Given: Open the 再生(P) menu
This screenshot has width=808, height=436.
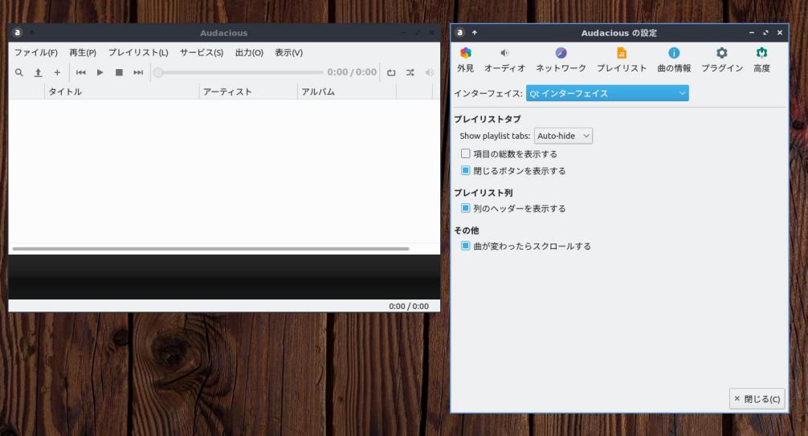Looking at the screenshot, I should tap(83, 52).
